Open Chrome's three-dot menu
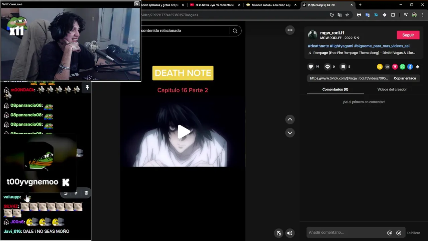This screenshot has height=241, width=428. [x=423, y=15]
